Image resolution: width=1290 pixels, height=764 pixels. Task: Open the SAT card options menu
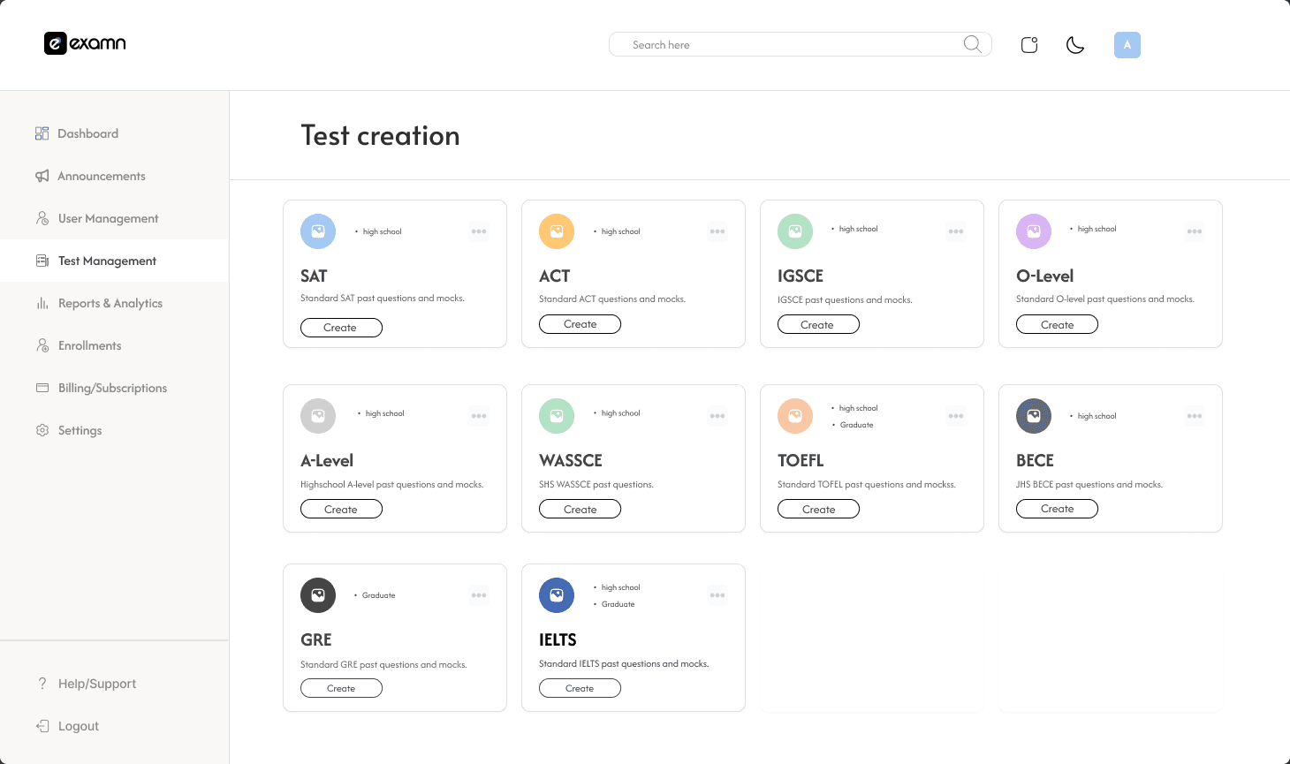pos(479,231)
